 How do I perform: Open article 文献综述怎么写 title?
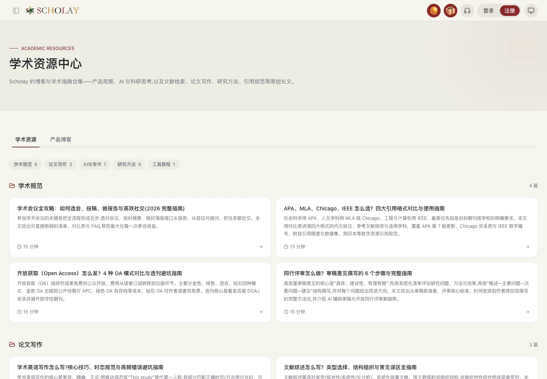coord(350,367)
